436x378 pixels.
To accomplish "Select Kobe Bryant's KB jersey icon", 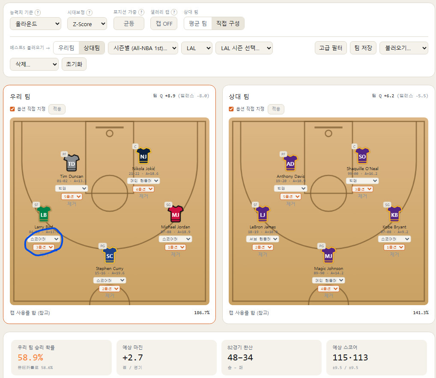I will [x=394, y=214].
